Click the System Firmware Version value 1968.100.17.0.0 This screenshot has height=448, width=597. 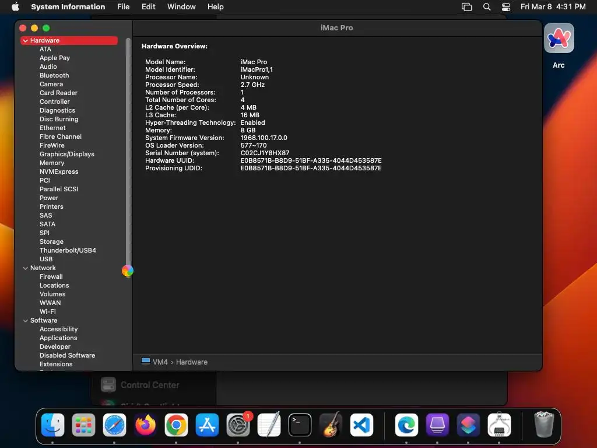(x=264, y=138)
